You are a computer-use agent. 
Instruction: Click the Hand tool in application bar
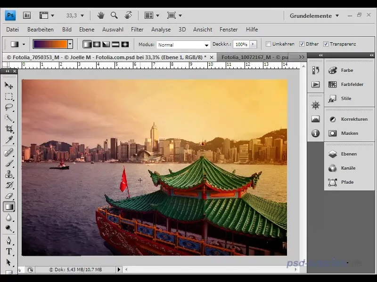pos(100,16)
